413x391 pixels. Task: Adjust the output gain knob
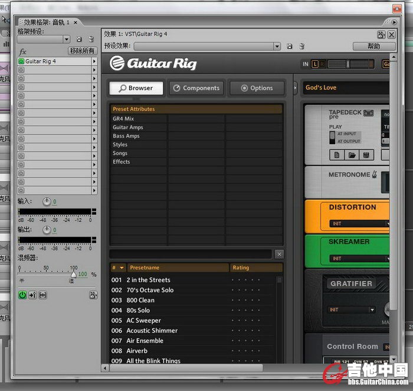(47, 230)
